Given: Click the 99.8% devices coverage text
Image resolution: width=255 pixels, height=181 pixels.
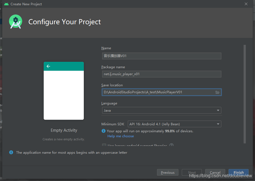Looking at the screenshot, I should (150, 131).
